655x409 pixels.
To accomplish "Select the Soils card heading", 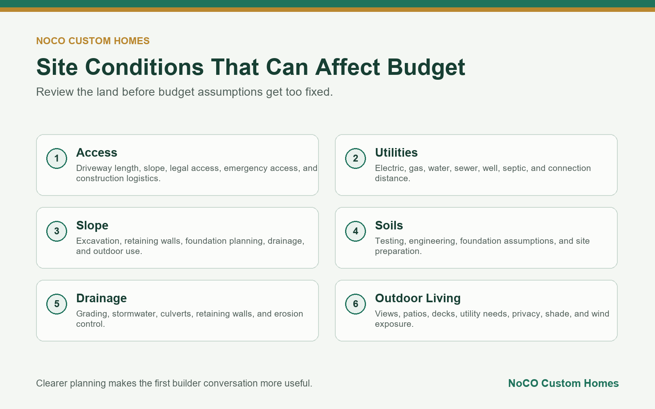I will coord(389,225).
